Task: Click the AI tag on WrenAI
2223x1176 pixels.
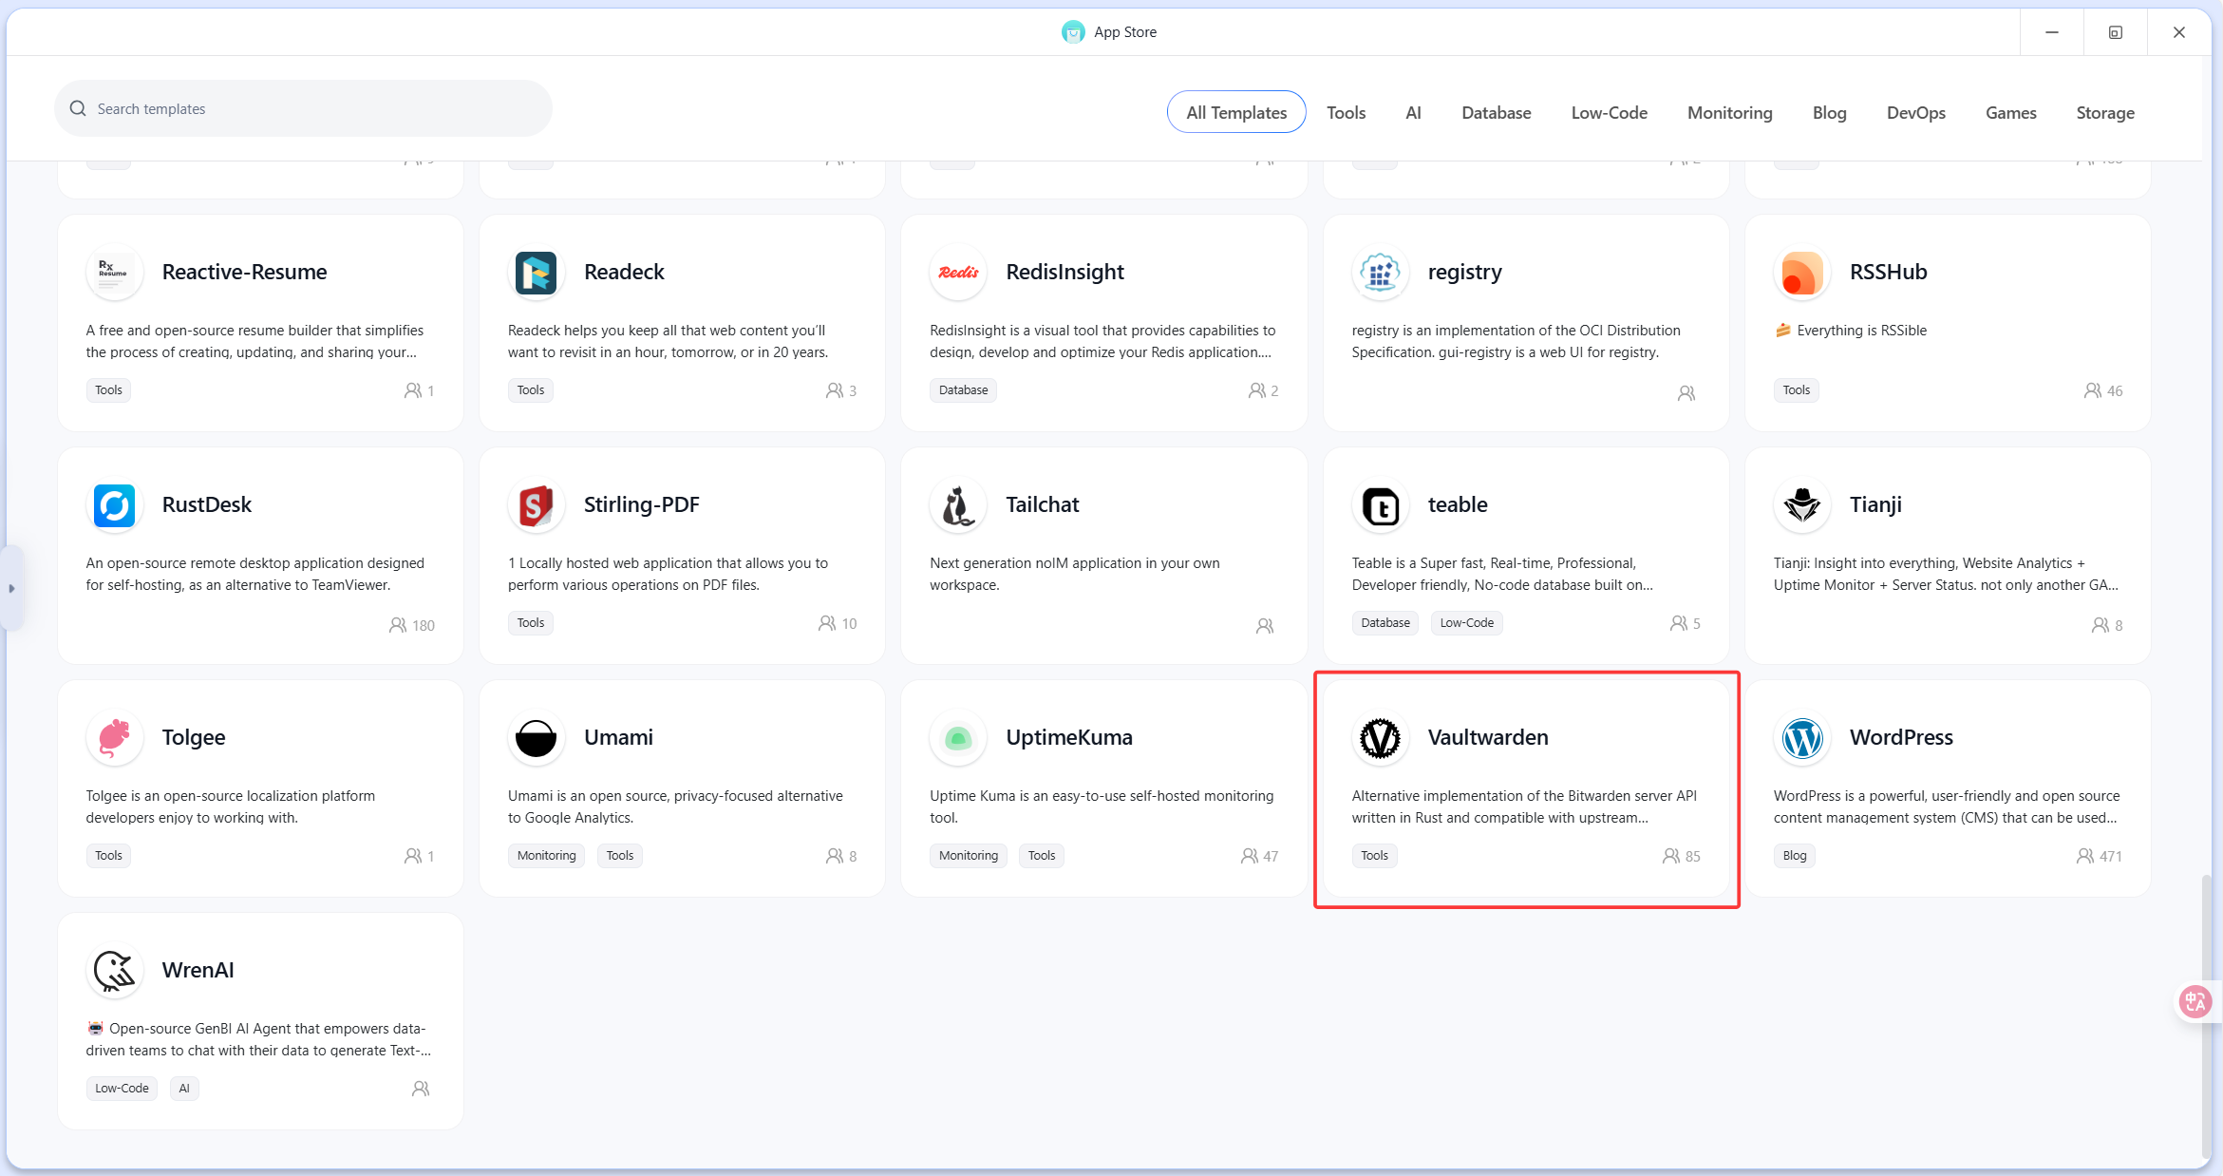Action: pos(184,1089)
